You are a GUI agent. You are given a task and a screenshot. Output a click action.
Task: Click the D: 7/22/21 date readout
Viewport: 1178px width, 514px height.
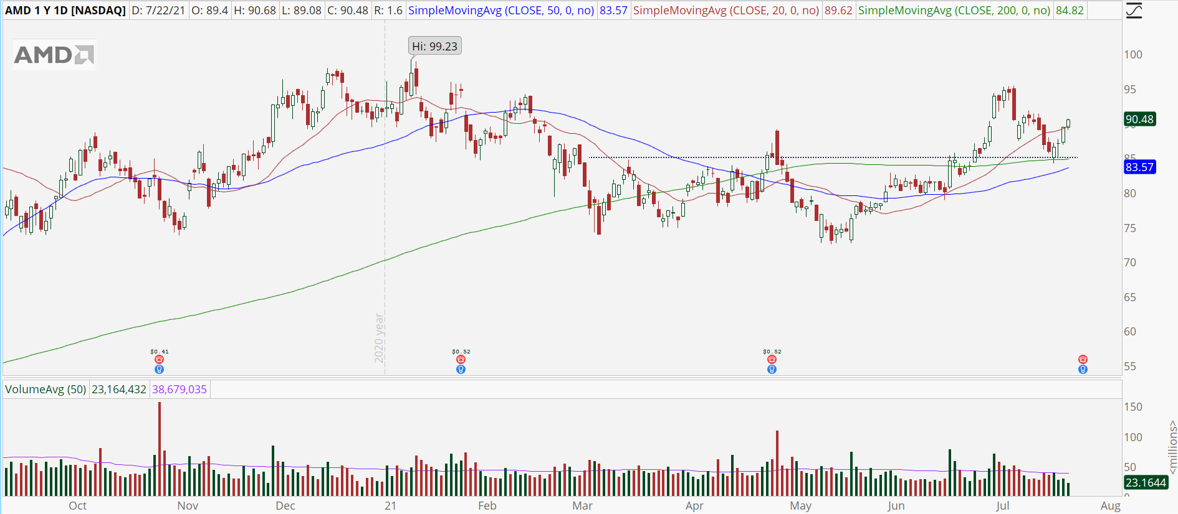[x=158, y=11]
